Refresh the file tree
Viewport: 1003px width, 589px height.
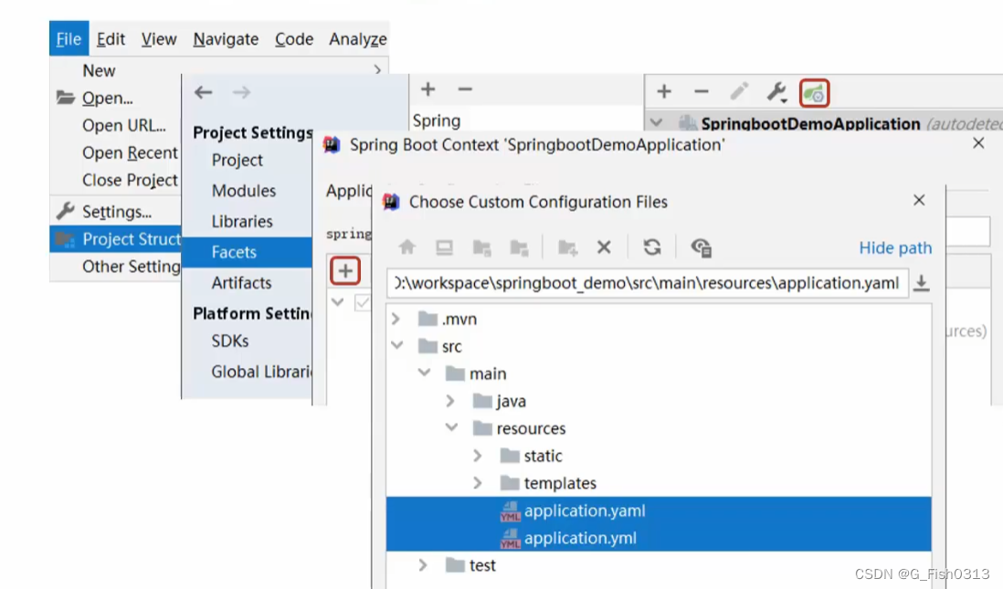pyautogui.click(x=652, y=247)
